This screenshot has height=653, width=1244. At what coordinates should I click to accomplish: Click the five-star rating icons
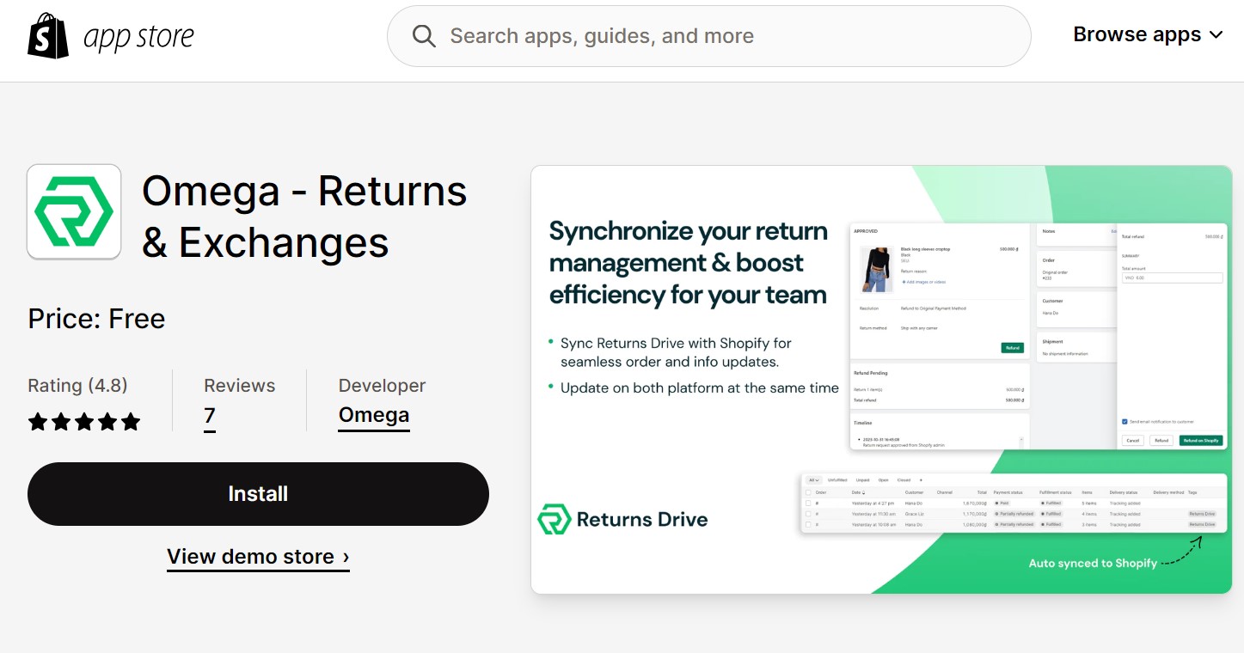pos(84,422)
